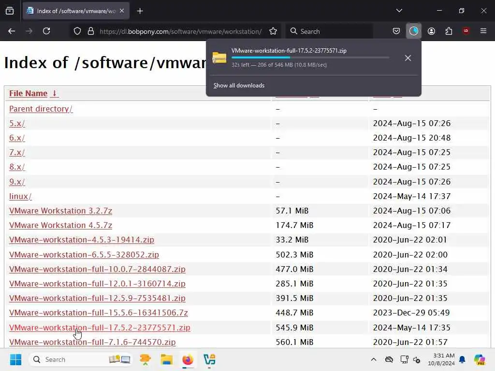The image size is (495, 371).
Task: Open the Firefox View icon in tab bar
Action: point(10,11)
